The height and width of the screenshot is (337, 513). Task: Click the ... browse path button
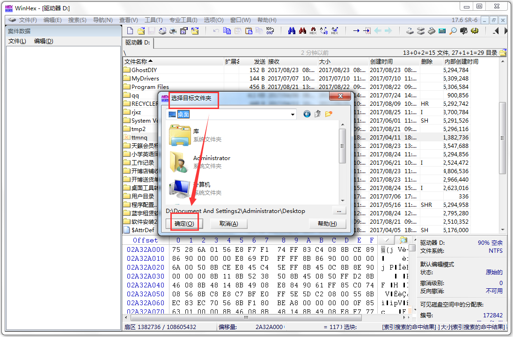[x=339, y=211]
